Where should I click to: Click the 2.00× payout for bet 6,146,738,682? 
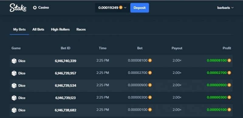[177, 110]
